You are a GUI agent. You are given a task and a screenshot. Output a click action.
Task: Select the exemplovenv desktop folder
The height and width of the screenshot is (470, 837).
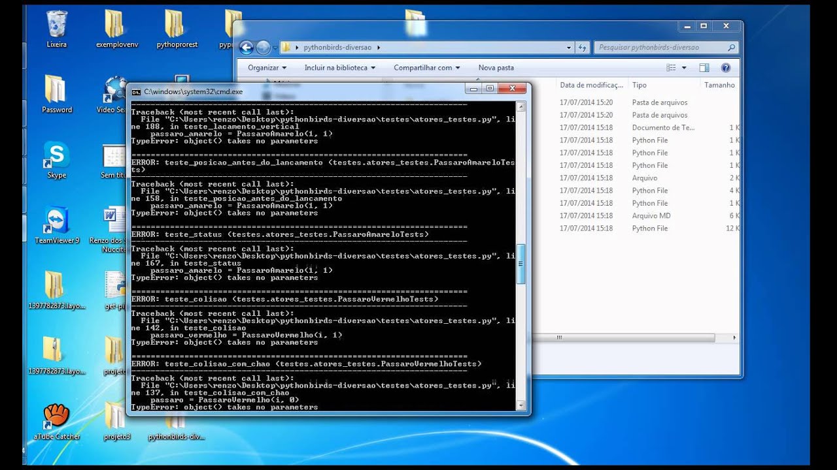coord(114,29)
